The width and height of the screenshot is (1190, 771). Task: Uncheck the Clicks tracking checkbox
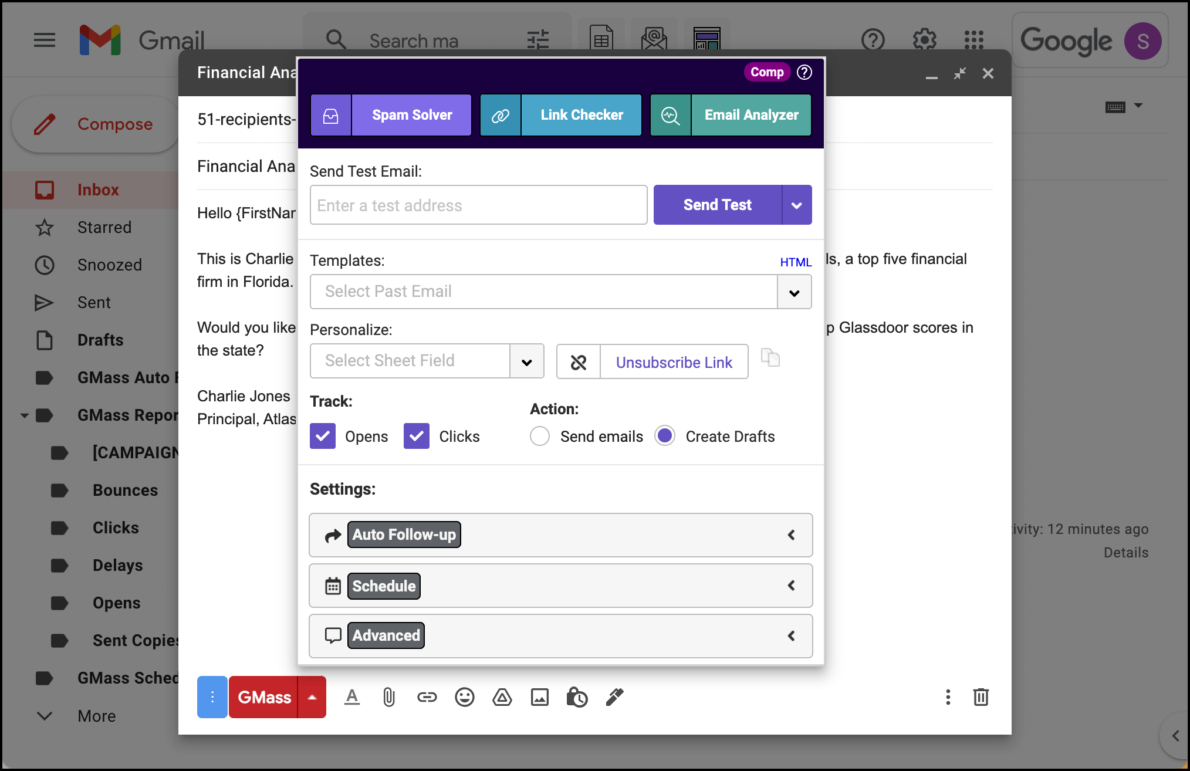[417, 436]
